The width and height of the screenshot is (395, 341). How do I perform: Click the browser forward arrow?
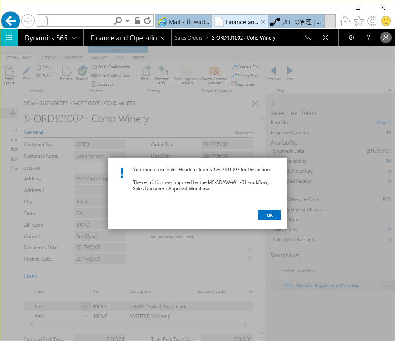pyautogui.click(x=28, y=21)
